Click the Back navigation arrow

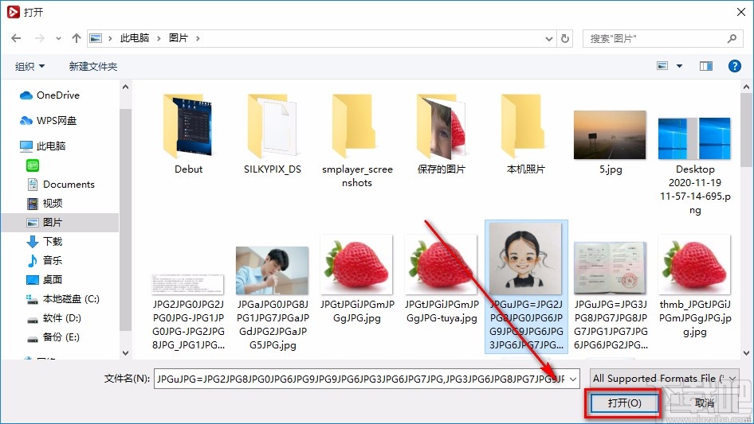16,38
